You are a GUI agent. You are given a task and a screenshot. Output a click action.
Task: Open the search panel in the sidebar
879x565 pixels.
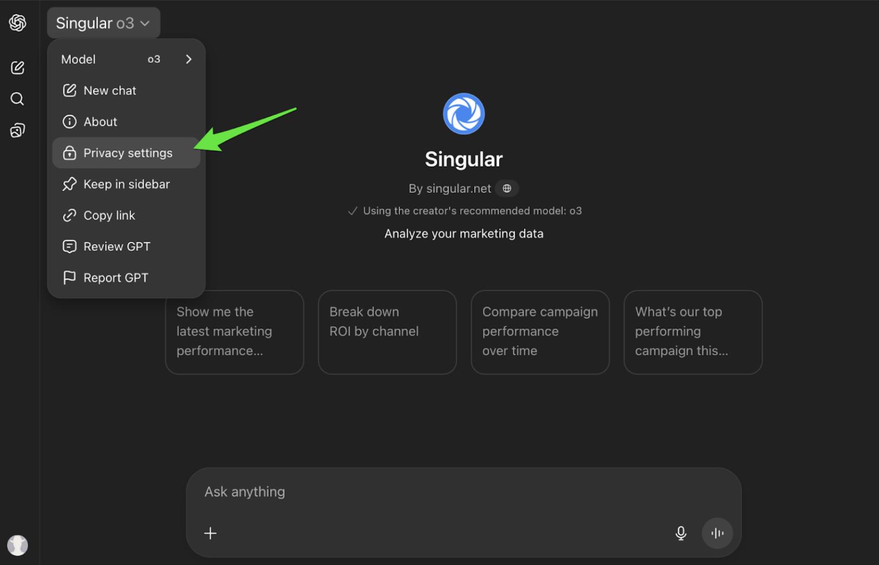(x=17, y=98)
